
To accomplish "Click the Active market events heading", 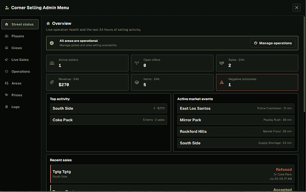I will [195, 99].
